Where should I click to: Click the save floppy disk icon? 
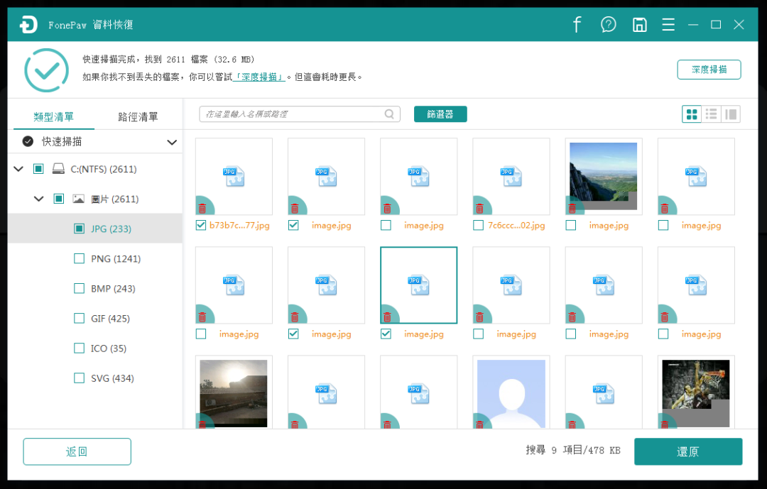click(639, 25)
